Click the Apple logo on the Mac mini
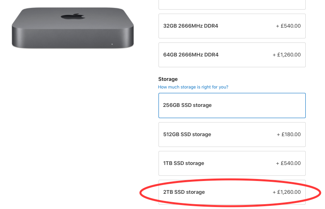 coord(73,16)
